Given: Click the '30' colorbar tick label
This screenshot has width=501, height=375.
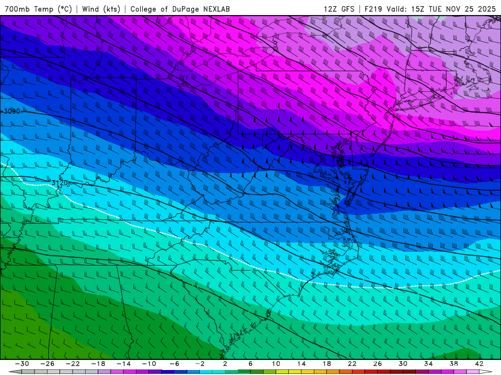Looking at the screenshot, I should pyautogui.click(x=403, y=364).
